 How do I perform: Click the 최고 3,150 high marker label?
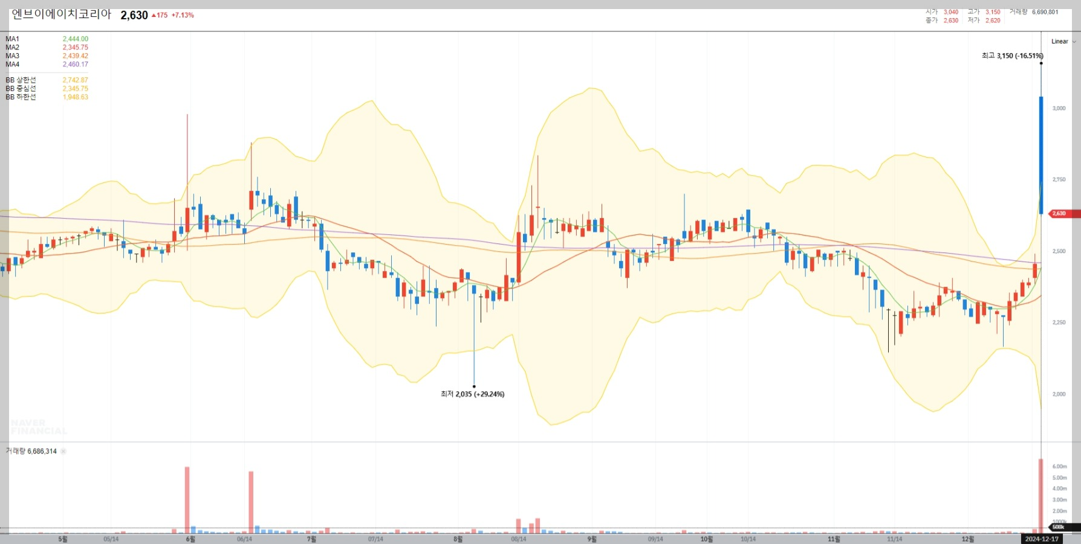(x=1012, y=56)
